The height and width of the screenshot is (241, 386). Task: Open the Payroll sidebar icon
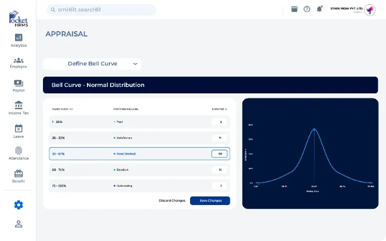18,84
